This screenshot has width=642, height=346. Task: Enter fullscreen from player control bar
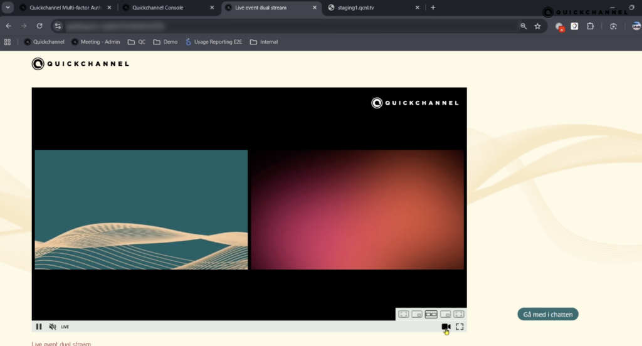click(460, 327)
